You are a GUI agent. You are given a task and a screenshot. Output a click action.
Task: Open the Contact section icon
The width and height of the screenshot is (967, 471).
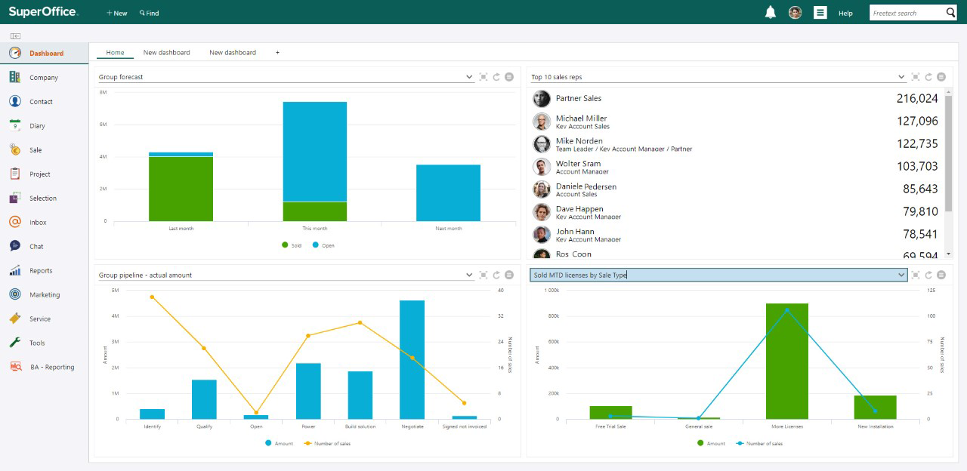pos(15,101)
